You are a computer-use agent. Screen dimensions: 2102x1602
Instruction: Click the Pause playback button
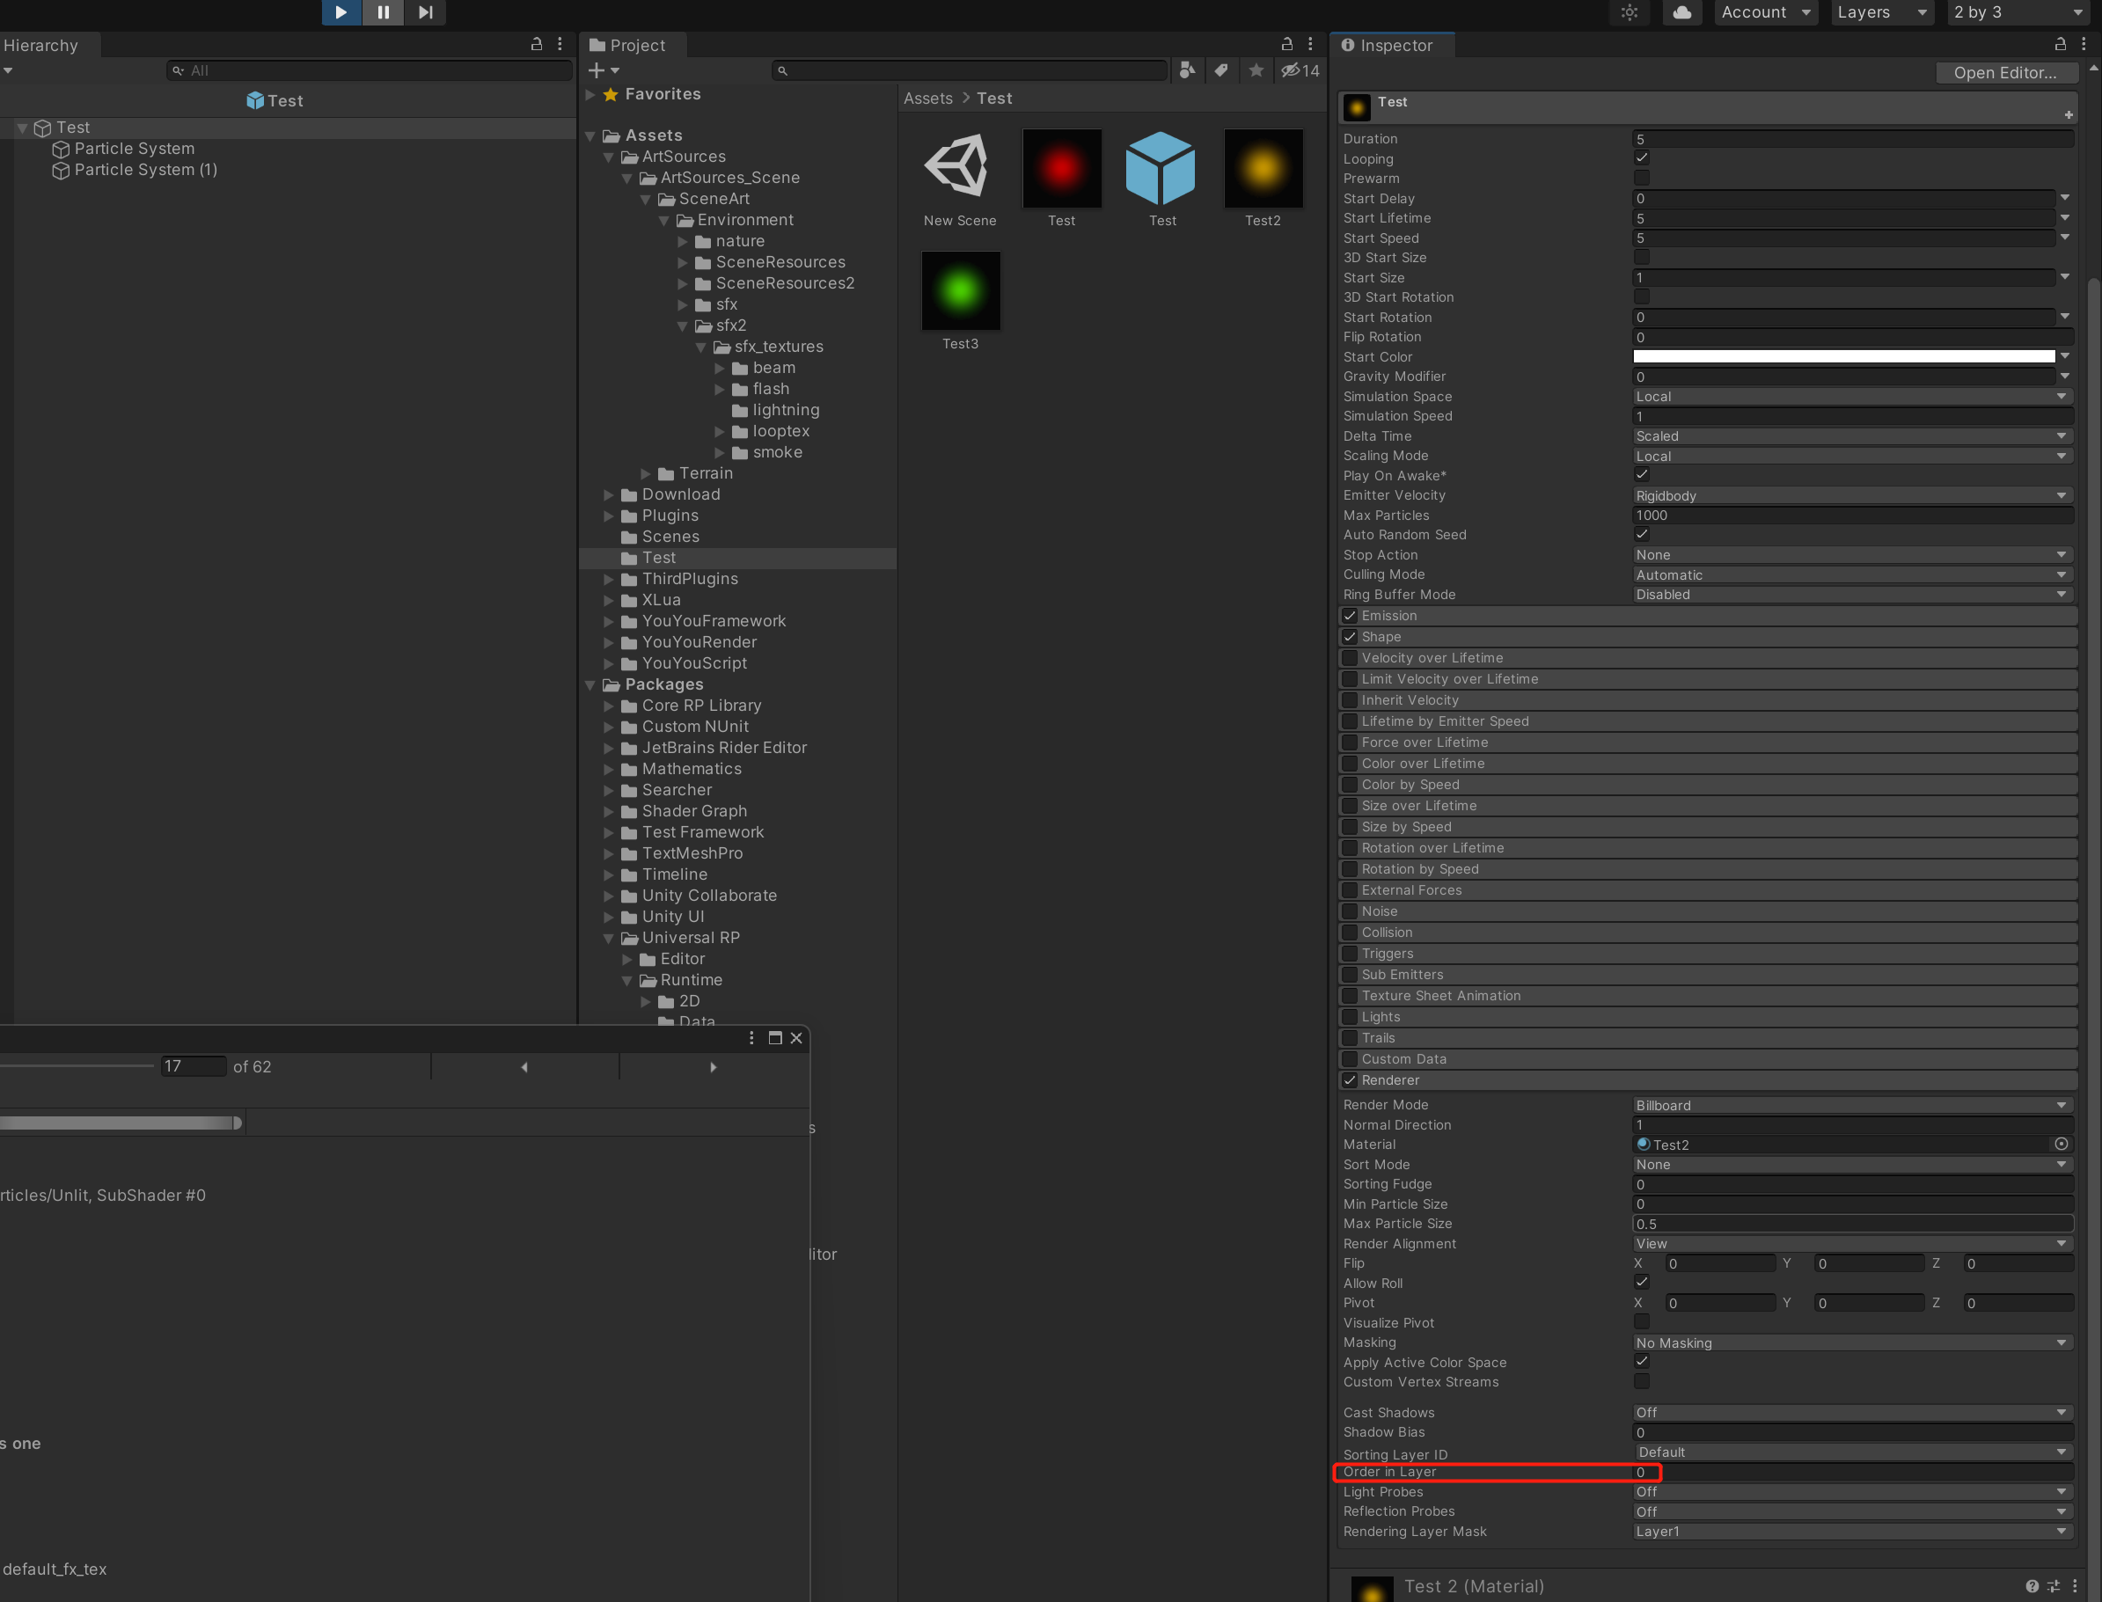point(383,12)
